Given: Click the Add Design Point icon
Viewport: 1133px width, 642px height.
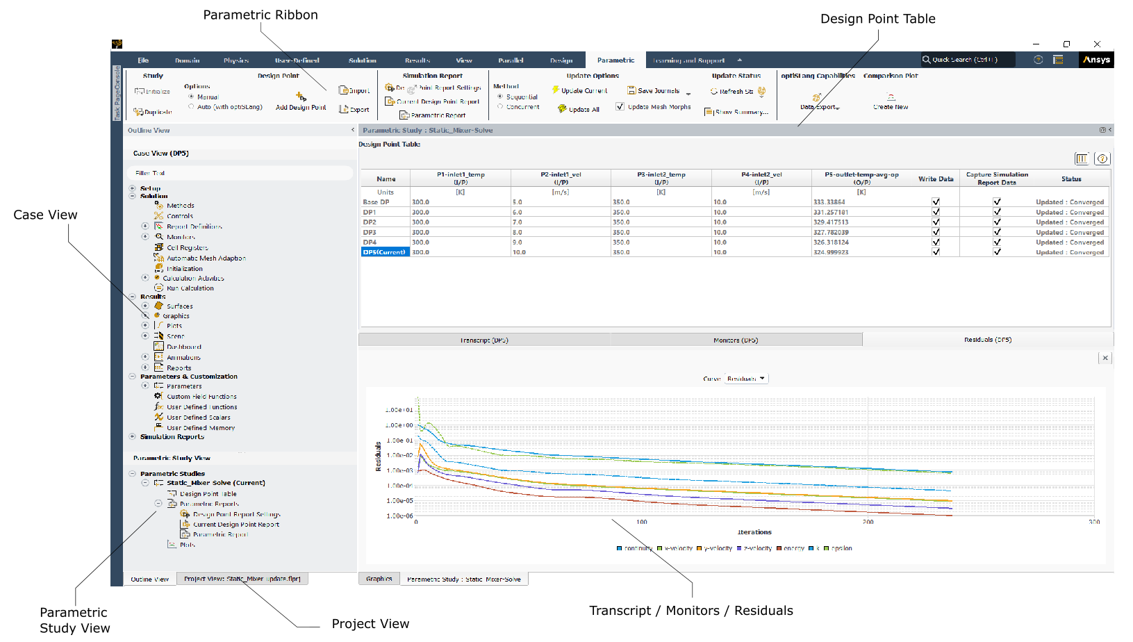Looking at the screenshot, I should click(301, 97).
